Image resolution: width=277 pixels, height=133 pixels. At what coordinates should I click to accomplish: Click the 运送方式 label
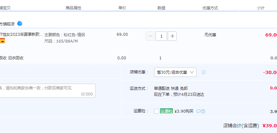point(139,88)
